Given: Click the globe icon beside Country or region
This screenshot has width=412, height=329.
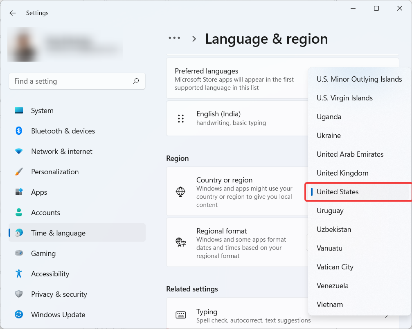Looking at the screenshot, I should click(x=180, y=191).
